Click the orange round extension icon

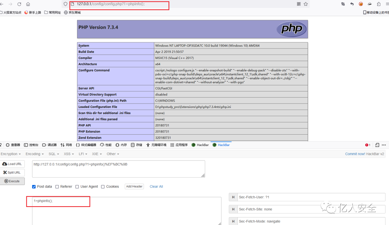(361, 4)
